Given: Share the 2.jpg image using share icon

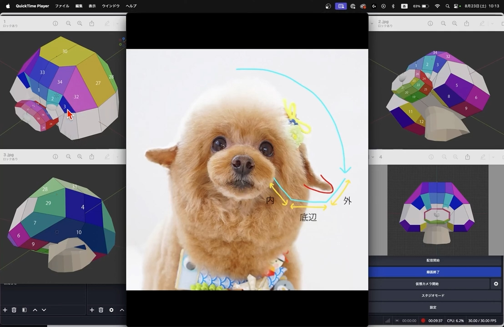Looking at the screenshot, I should (466, 24).
